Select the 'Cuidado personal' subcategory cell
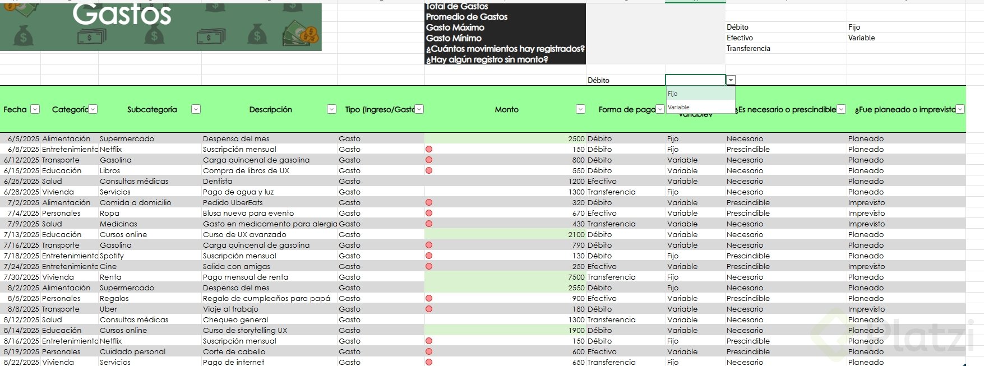 tap(150, 351)
